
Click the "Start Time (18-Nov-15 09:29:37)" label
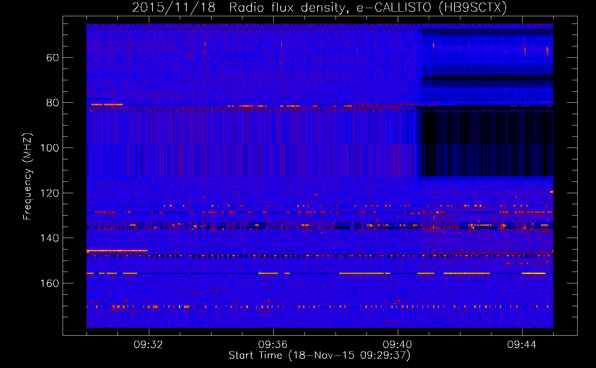319,355
